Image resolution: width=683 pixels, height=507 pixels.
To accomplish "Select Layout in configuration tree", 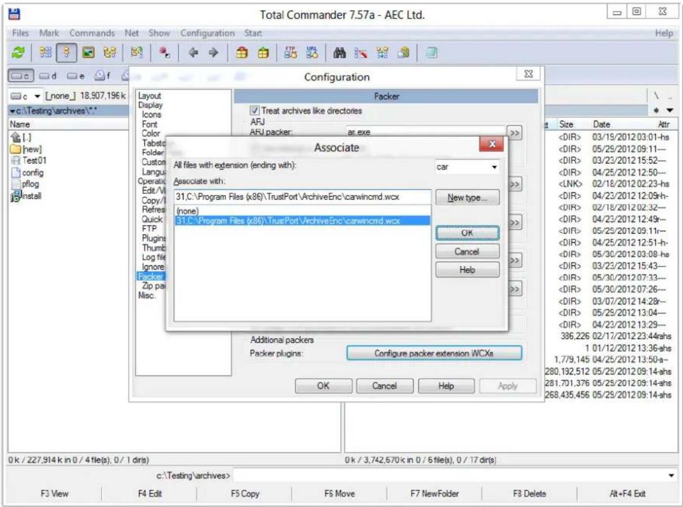I will (x=149, y=95).
